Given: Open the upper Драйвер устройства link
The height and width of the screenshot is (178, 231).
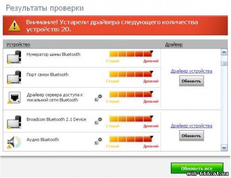Looking at the screenshot, I should coord(191,71).
